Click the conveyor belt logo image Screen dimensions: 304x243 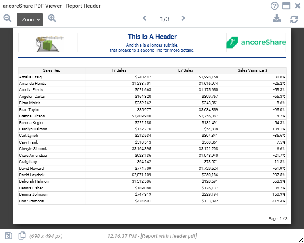point(48,43)
